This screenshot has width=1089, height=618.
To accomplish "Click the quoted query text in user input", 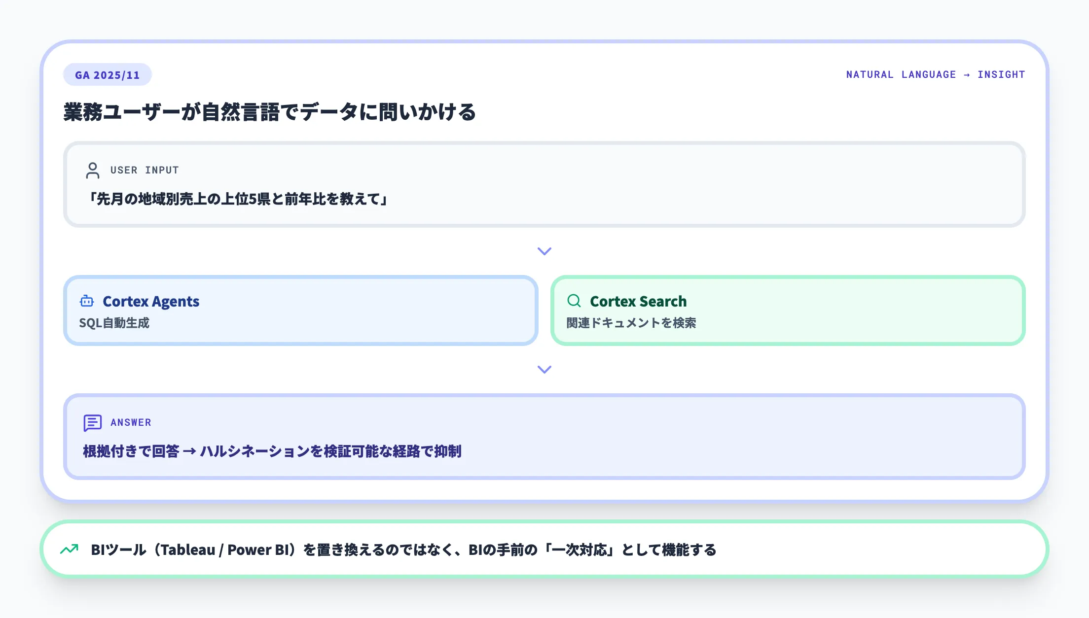I will (237, 199).
